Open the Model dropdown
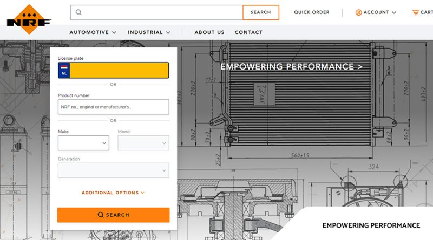433x240 pixels. point(143,143)
